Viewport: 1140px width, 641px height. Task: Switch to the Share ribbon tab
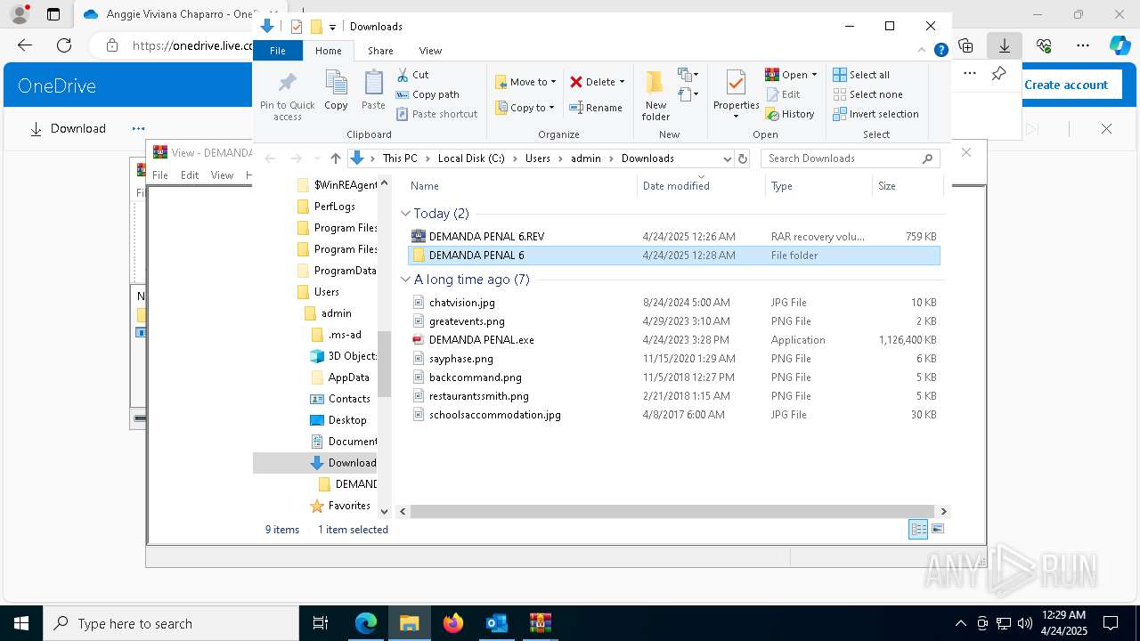click(380, 51)
